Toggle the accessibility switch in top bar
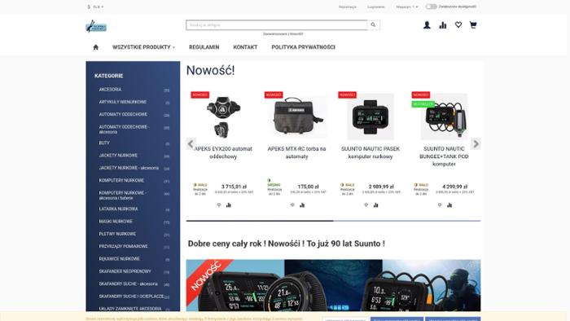This screenshot has height=321, width=570. click(x=431, y=7)
